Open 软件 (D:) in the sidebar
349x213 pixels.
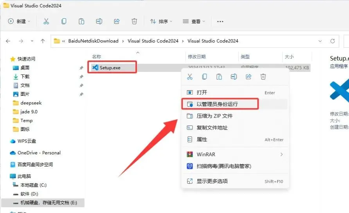[x=25, y=194]
